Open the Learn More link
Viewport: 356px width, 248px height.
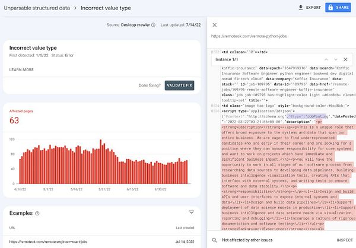coord(21,69)
